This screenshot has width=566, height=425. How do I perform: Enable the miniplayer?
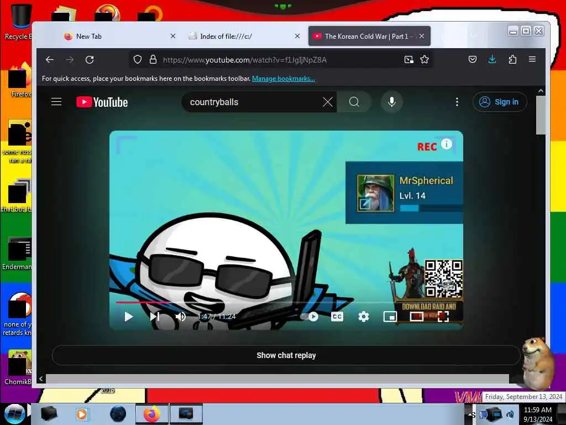click(390, 317)
